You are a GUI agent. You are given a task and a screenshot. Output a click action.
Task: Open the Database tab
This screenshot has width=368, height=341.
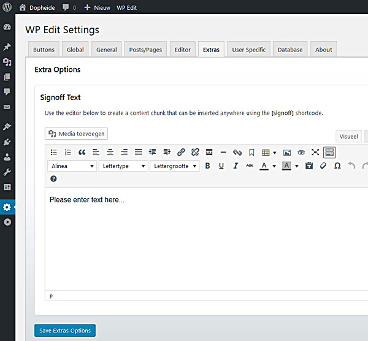(x=290, y=50)
